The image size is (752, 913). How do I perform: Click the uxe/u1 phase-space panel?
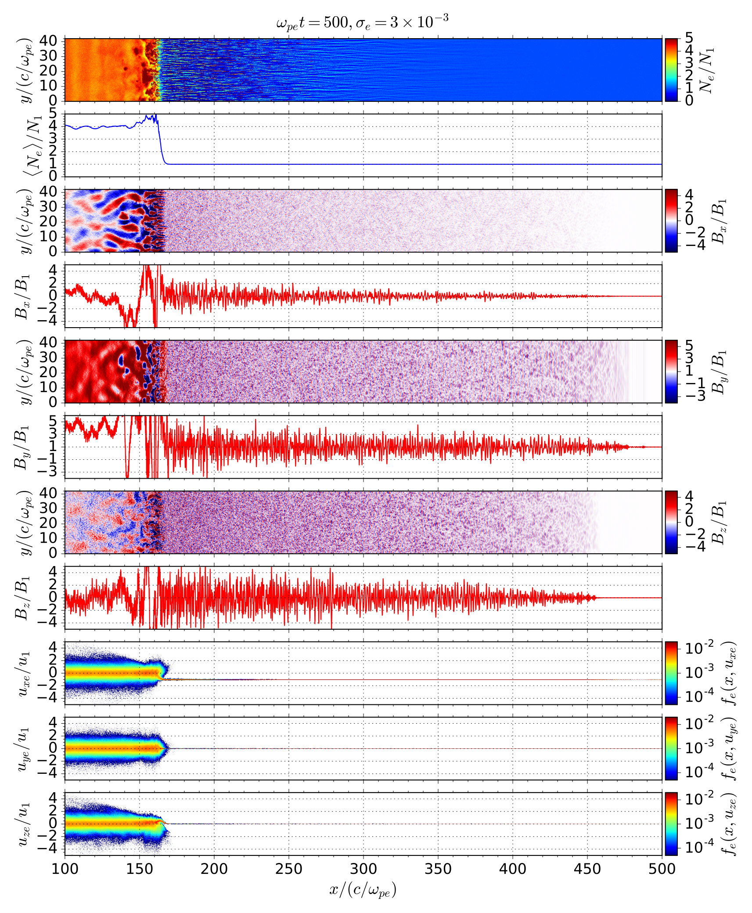[x=363, y=673]
